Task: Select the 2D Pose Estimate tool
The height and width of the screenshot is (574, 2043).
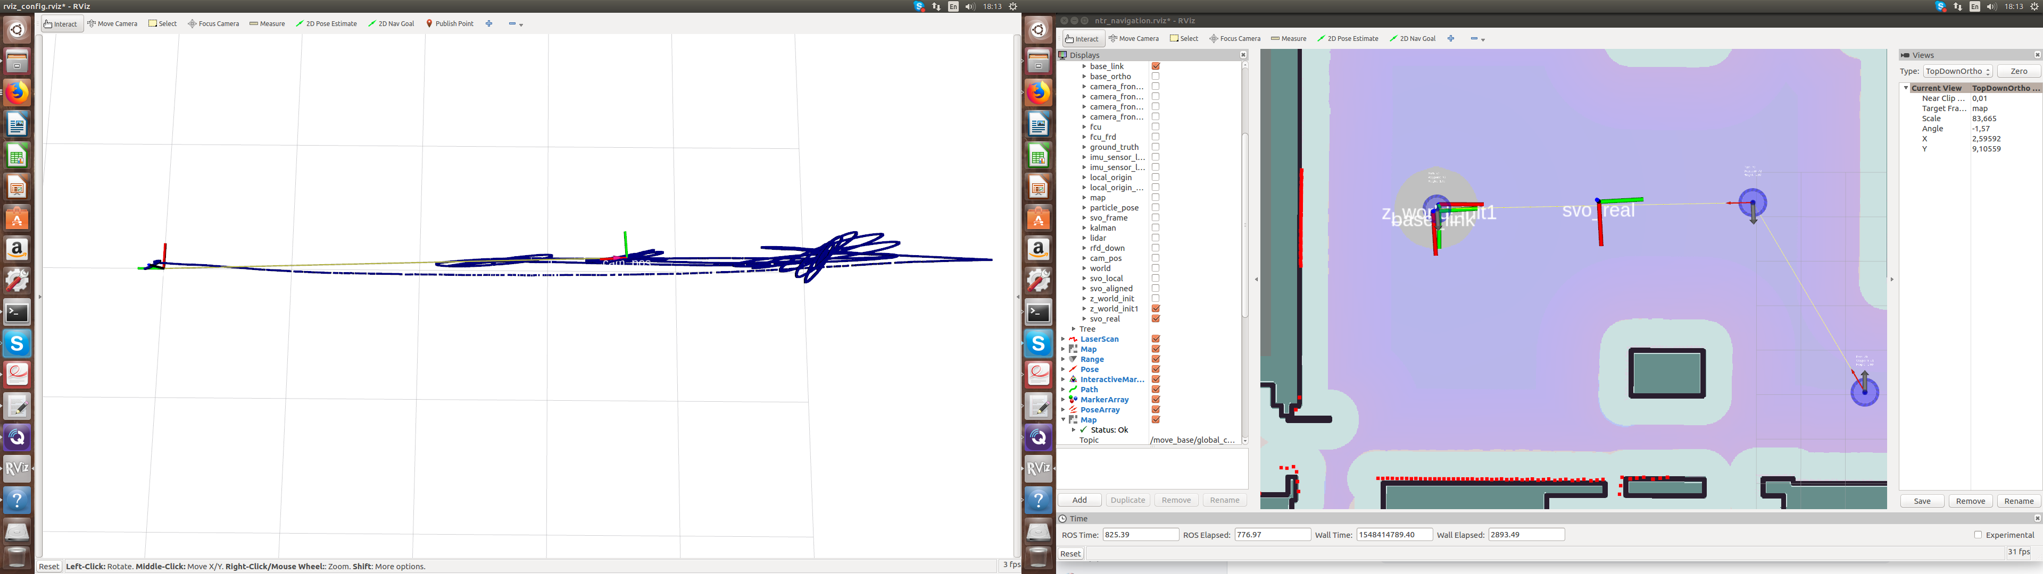Action: [326, 24]
